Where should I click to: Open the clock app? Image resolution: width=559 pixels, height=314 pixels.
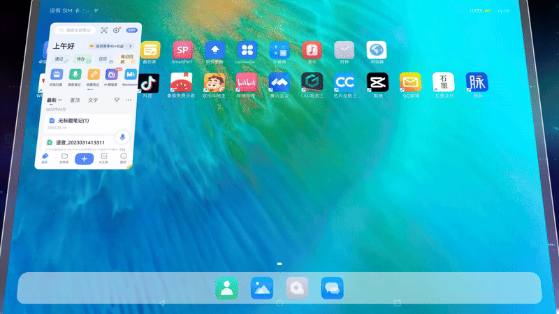click(x=344, y=50)
